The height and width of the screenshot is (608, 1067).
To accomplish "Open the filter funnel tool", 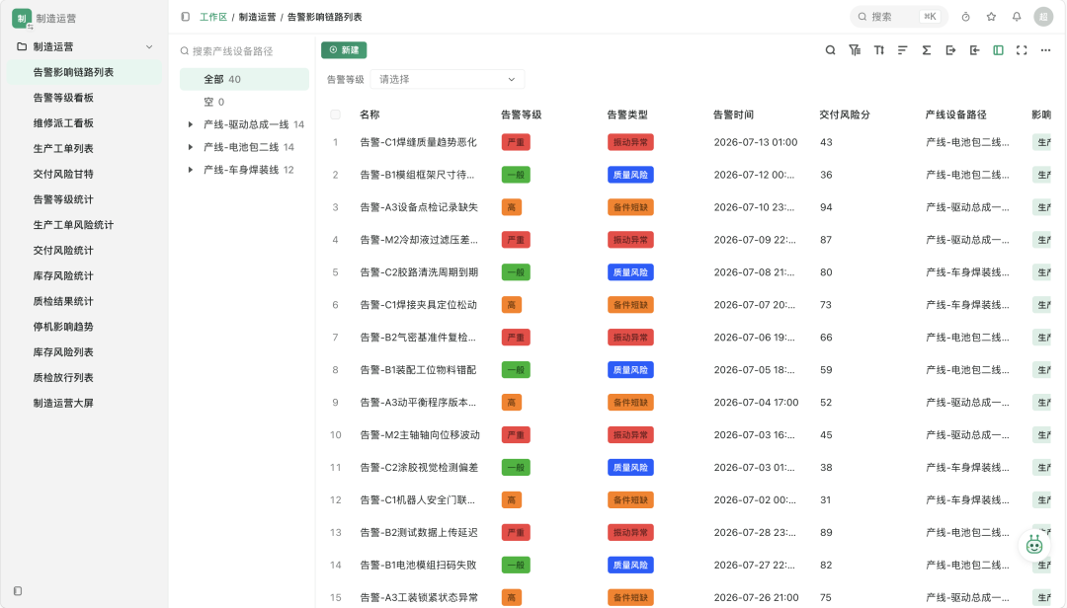I will pos(855,50).
